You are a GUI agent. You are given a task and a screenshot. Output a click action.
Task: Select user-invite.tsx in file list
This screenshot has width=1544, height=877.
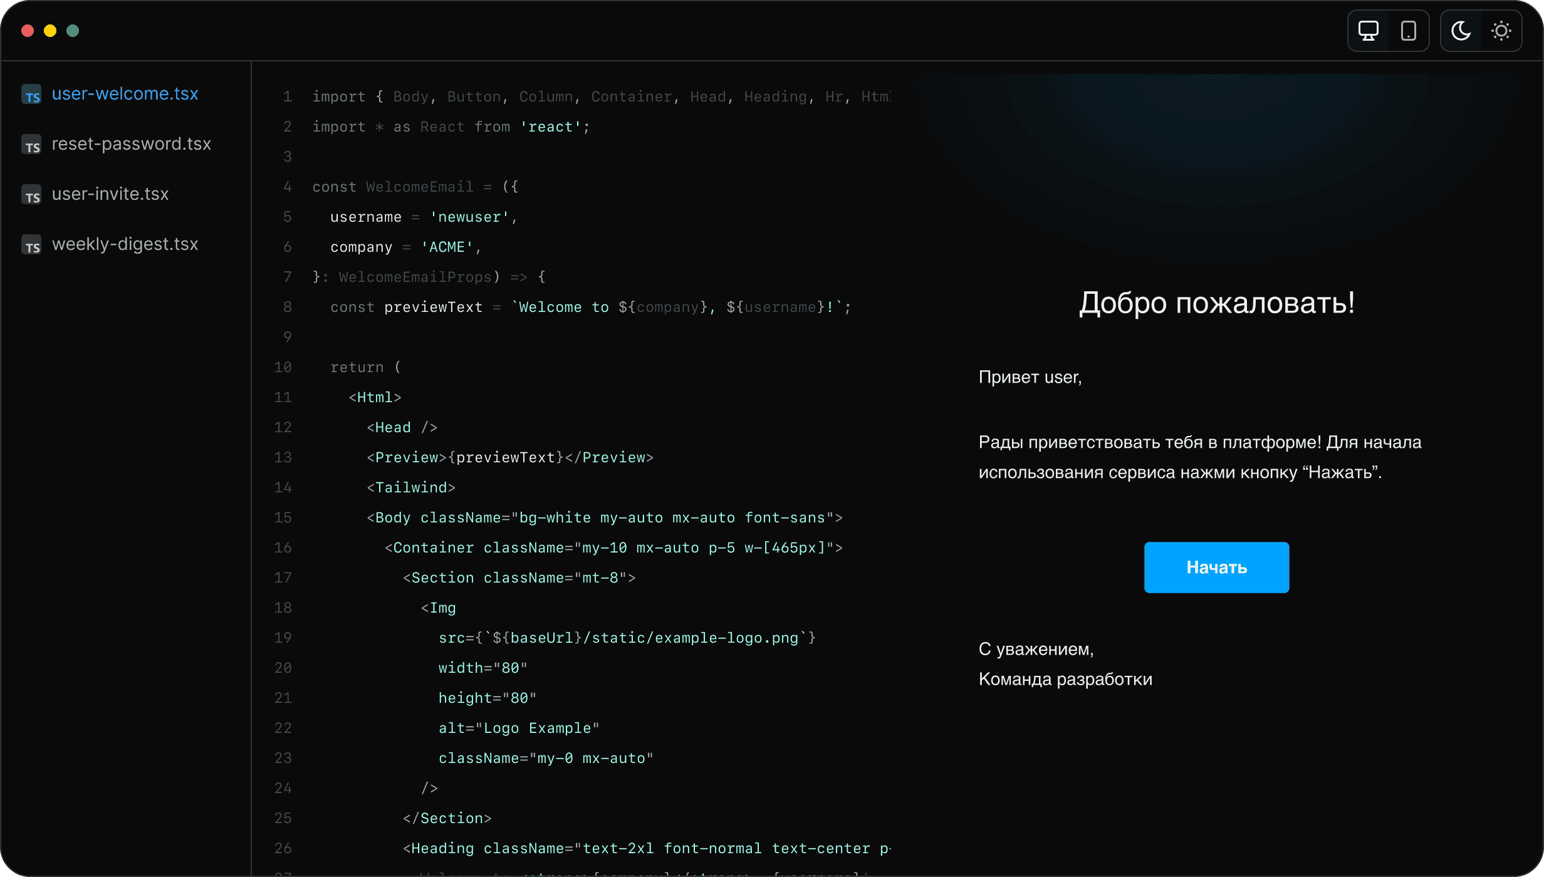point(110,194)
